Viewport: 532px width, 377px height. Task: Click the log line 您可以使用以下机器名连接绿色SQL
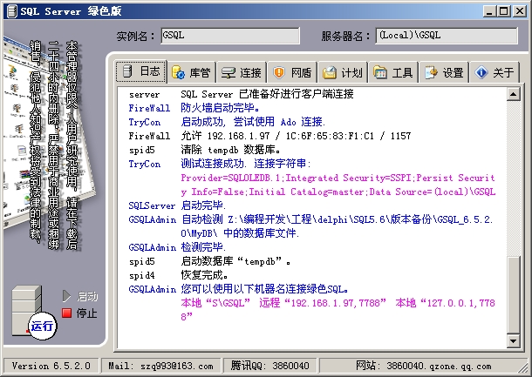coord(264,289)
